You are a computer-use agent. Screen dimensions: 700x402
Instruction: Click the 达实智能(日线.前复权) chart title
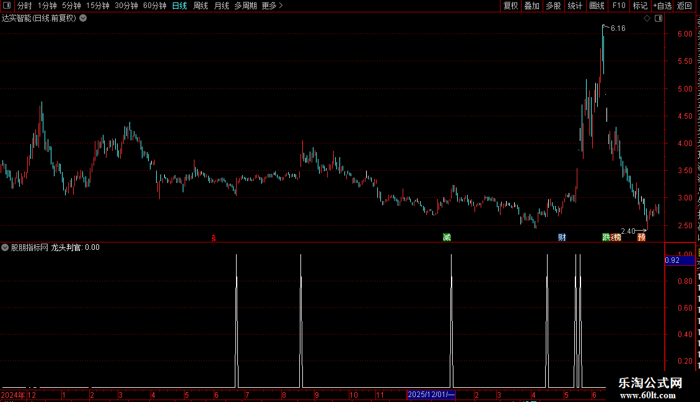39,19
